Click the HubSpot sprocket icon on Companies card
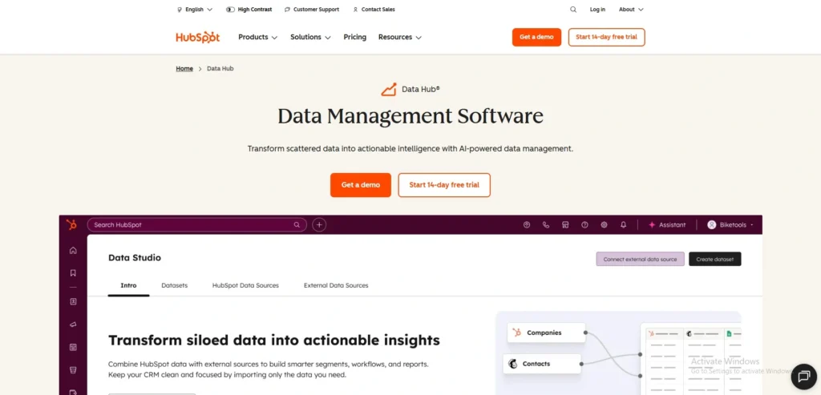 point(517,333)
